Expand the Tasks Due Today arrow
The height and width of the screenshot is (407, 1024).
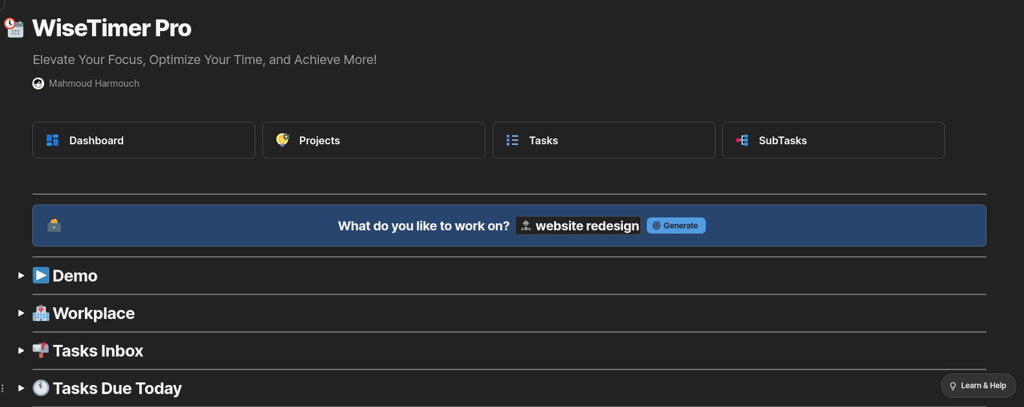(x=21, y=388)
